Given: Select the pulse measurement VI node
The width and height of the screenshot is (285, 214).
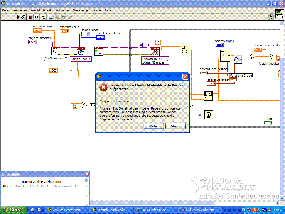Looking at the screenshot, I should pos(238,59).
